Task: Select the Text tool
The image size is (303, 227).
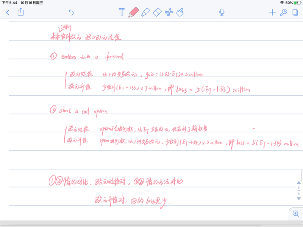Action: pyautogui.click(x=121, y=12)
